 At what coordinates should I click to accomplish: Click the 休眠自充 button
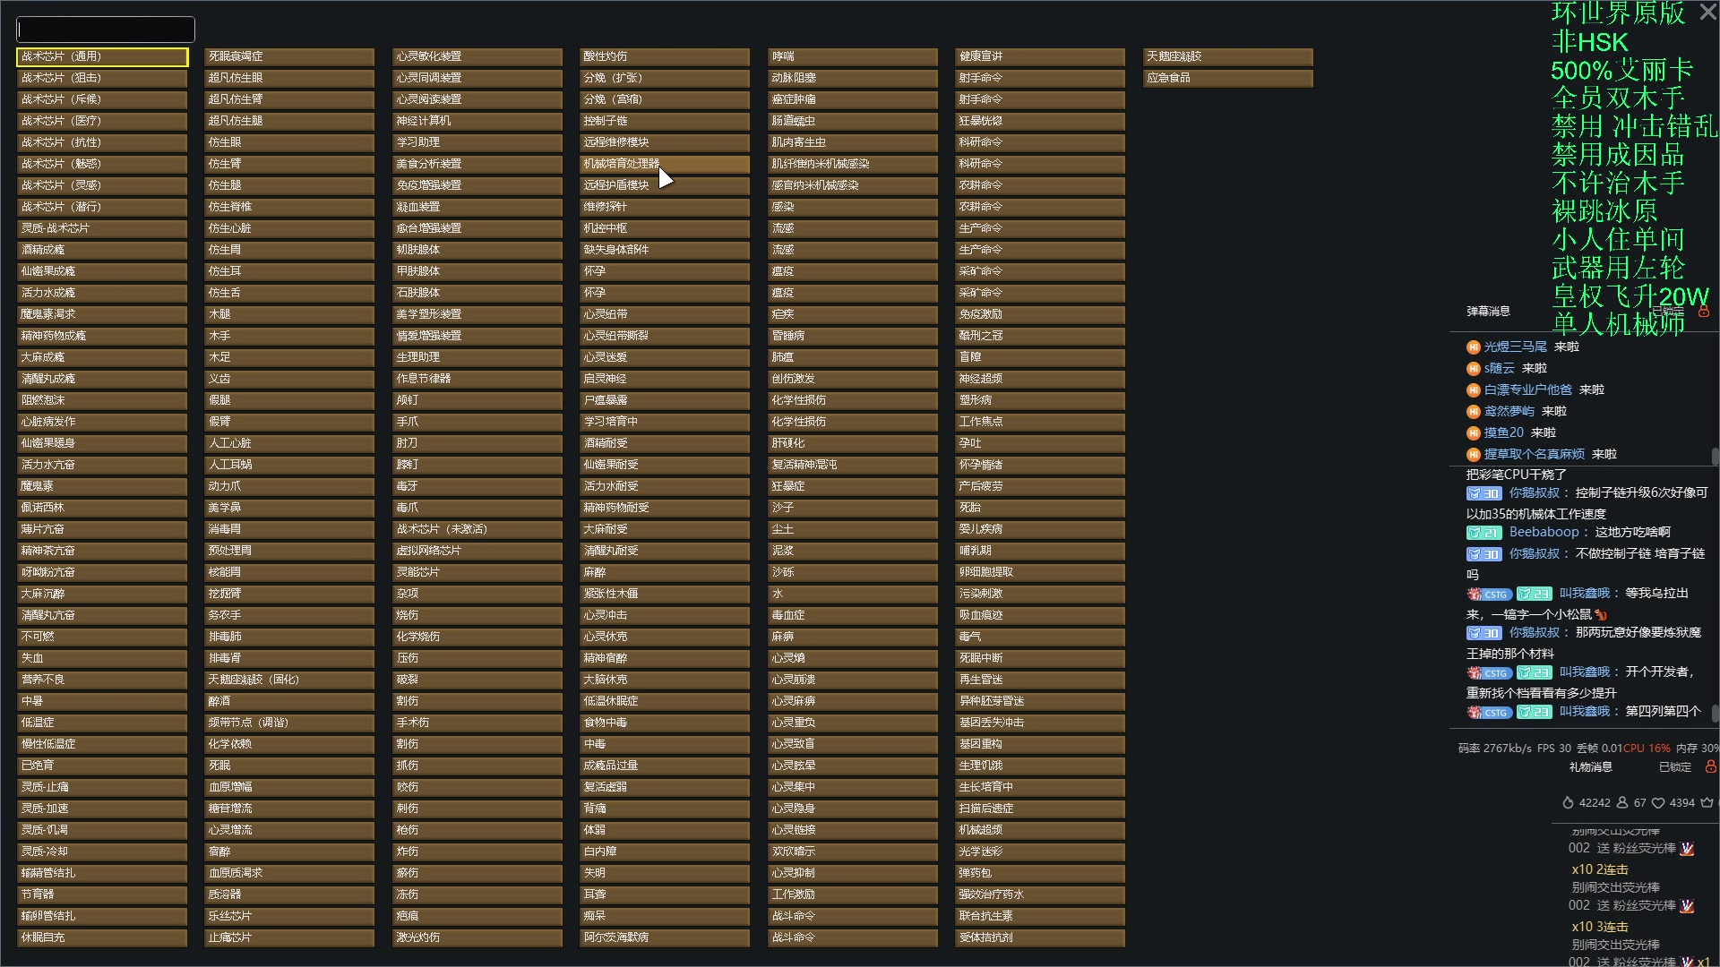tap(102, 937)
